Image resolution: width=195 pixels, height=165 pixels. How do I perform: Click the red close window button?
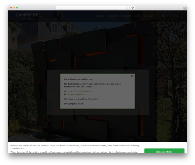(11, 7)
